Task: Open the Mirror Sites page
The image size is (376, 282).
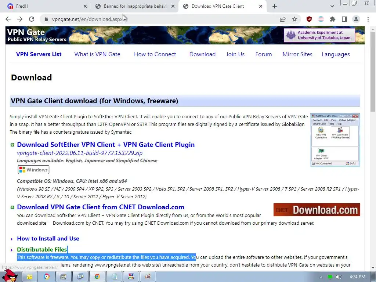Action: (x=297, y=54)
